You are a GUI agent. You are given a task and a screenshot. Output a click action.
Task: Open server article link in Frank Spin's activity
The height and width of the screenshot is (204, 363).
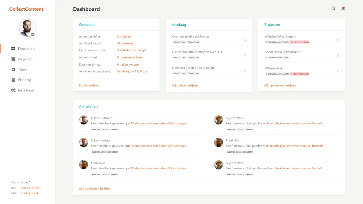point(295,146)
